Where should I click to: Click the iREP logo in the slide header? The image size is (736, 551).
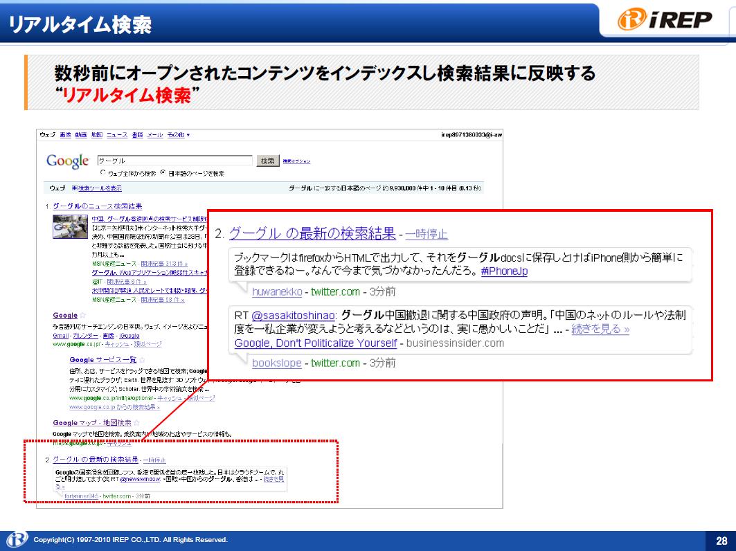pyautogui.click(x=664, y=19)
